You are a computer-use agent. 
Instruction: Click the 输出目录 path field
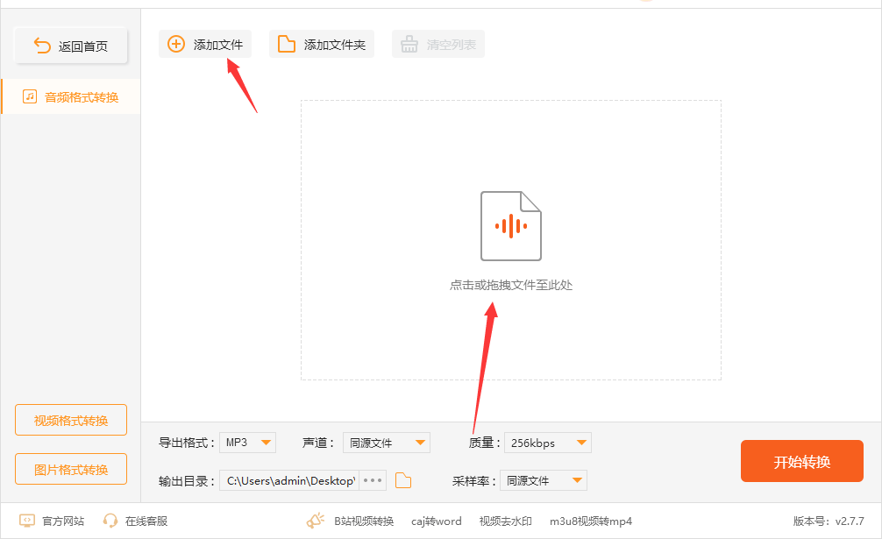click(289, 480)
